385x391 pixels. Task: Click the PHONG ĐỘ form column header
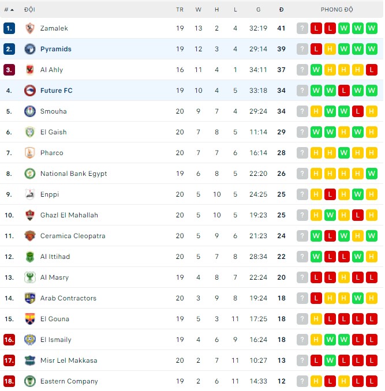click(337, 10)
